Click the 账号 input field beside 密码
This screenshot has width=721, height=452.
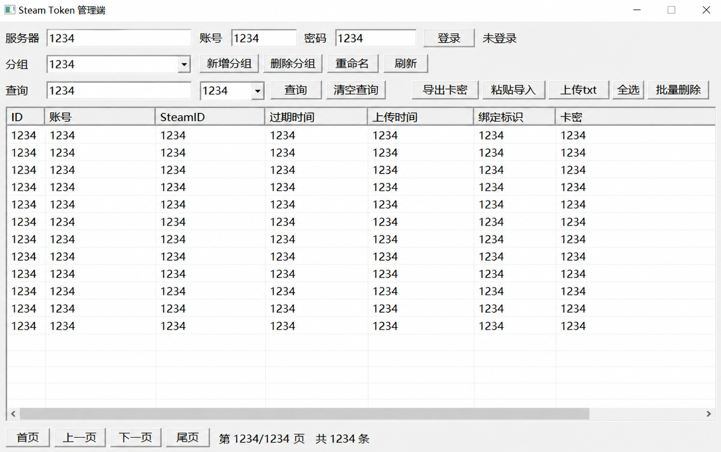[x=264, y=38]
